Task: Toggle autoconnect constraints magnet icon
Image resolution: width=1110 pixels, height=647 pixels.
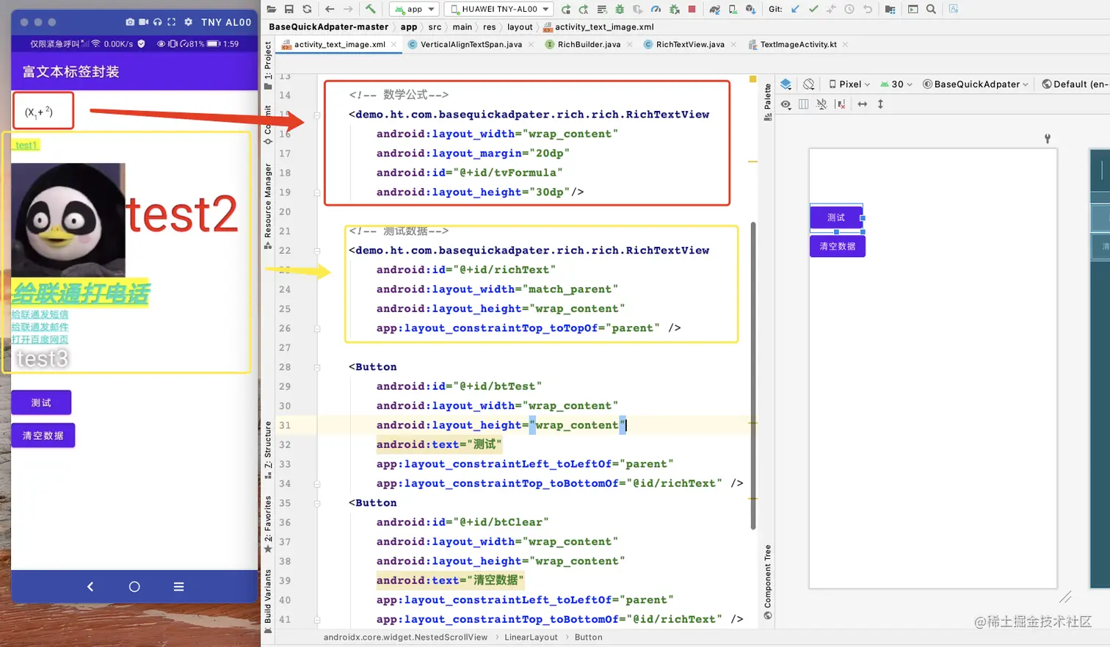Action: pos(821,104)
